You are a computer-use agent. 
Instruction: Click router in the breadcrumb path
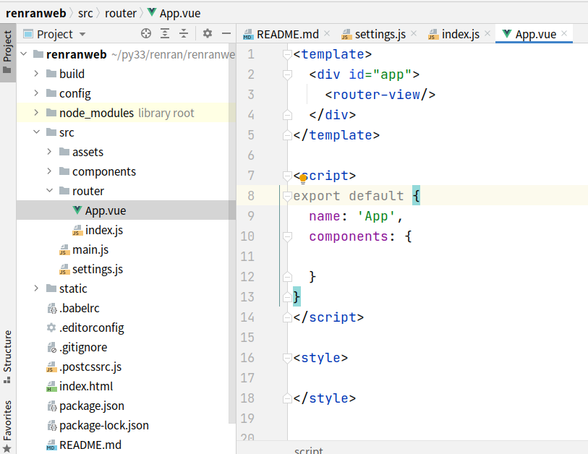coord(121,13)
